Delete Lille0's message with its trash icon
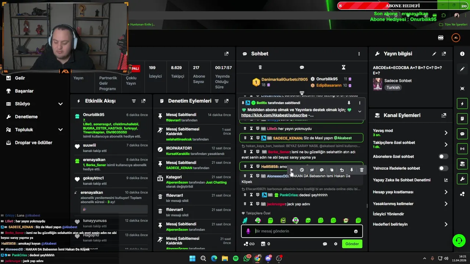This screenshot has height=264, width=470. [x=245, y=129]
